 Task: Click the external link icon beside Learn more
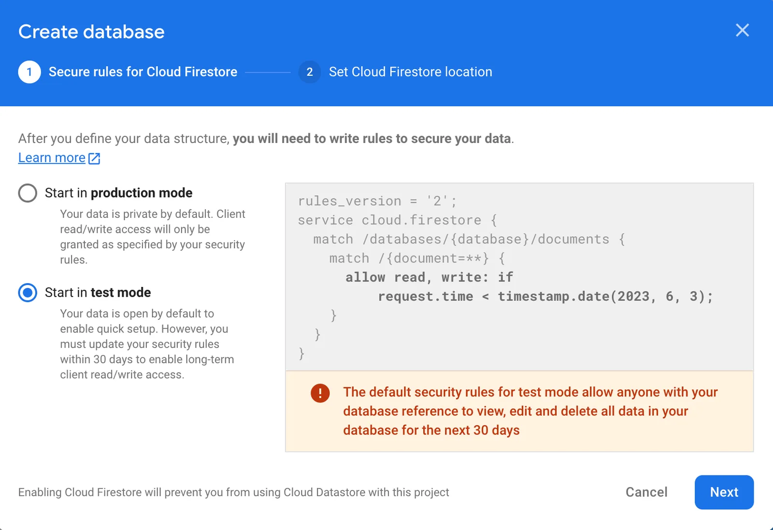tap(94, 158)
